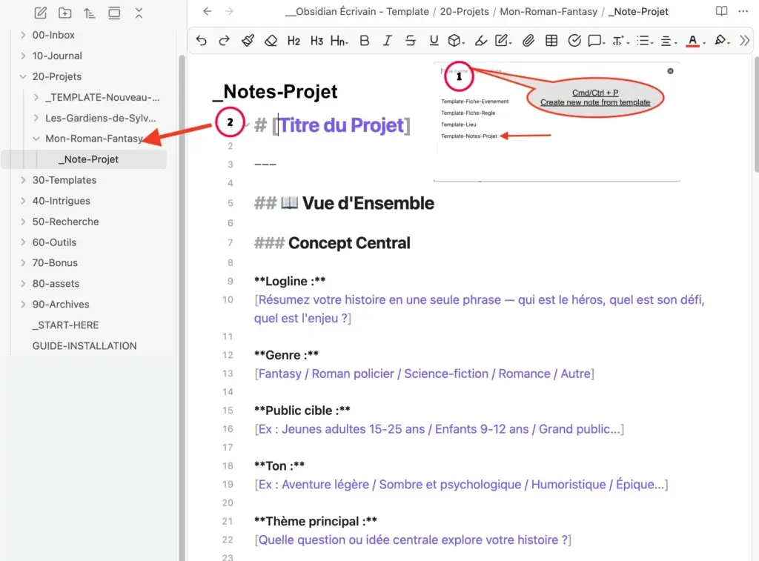Create a new note from sidebar
The image size is (759, 561).
pyautogui.click(x=41, y=13)
